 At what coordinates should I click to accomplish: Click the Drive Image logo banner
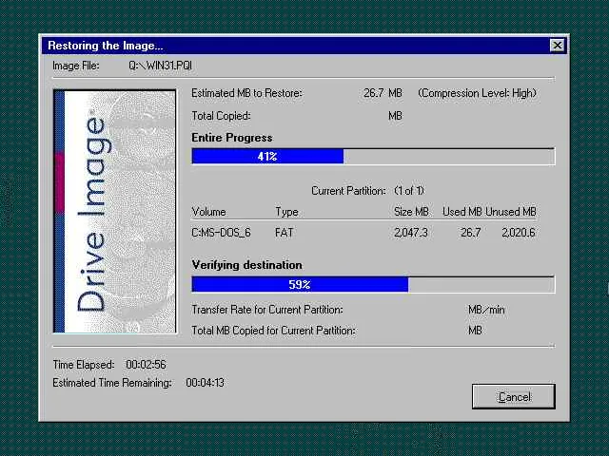tap(114, 211)
